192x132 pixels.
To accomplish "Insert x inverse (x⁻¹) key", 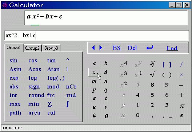I will [x=138, y=74].
